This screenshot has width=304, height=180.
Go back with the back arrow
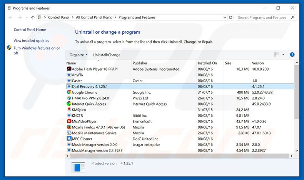[x=10, y=18]
